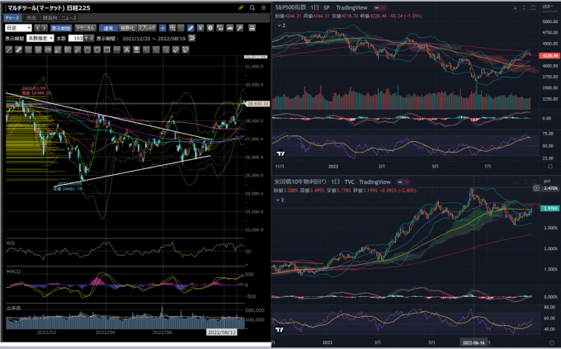The image size is (561, 349).
Task: Switch to the ニュース tab
Action: (69, 17)
